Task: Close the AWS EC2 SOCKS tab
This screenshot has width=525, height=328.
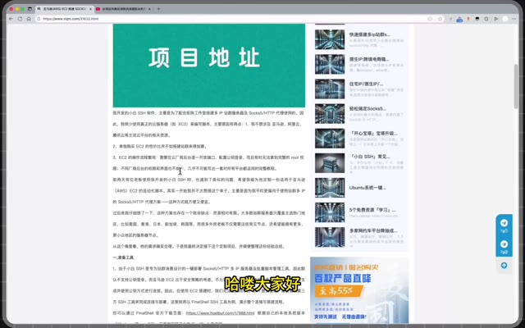Action: (90, 9)
